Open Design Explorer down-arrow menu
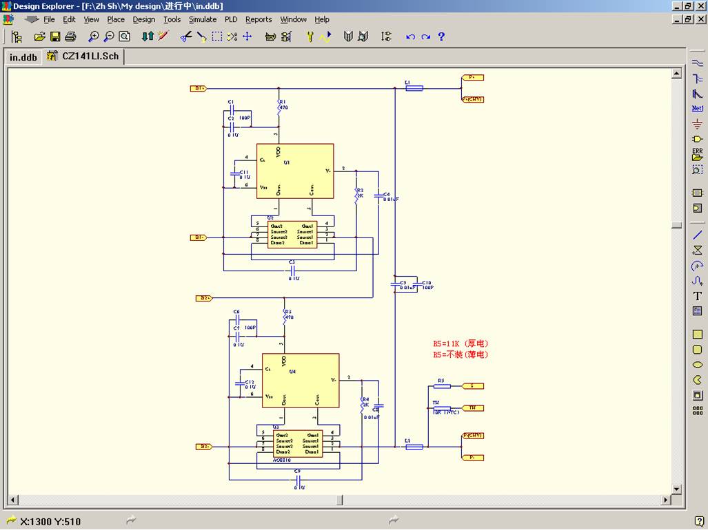Viewport: 708px width, 530px height. coord(31,19)
